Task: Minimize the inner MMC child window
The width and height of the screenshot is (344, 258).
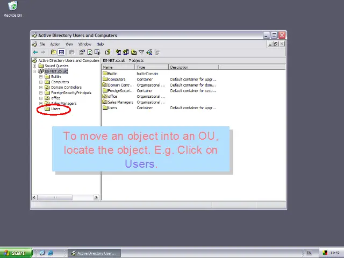Action: [270, 44]
